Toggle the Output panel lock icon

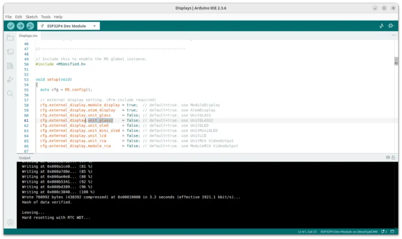click(x=393, y=158)
